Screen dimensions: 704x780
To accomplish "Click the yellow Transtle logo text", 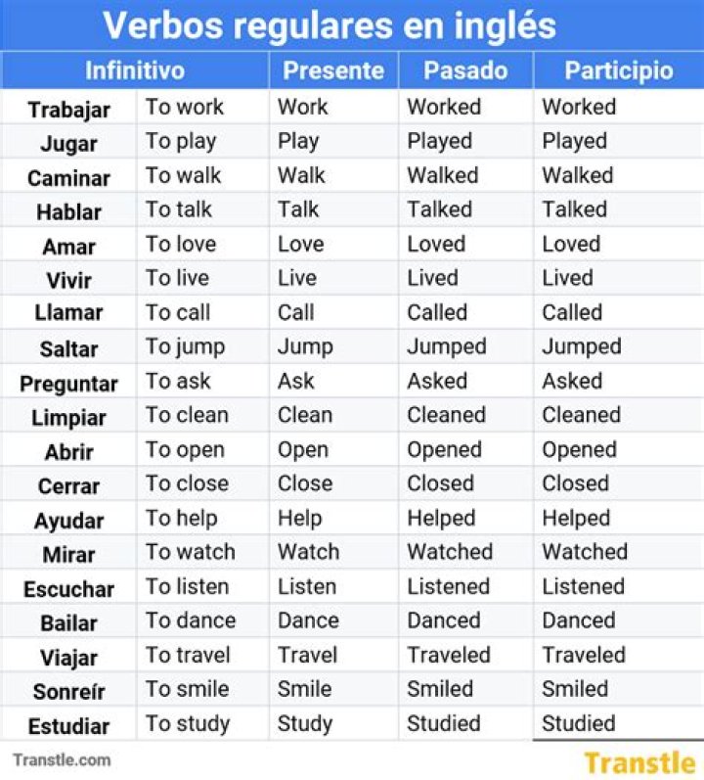I will click(638, 762).
